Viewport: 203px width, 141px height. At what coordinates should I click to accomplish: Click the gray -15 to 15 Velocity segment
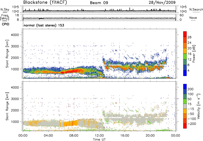coord(185,106)
